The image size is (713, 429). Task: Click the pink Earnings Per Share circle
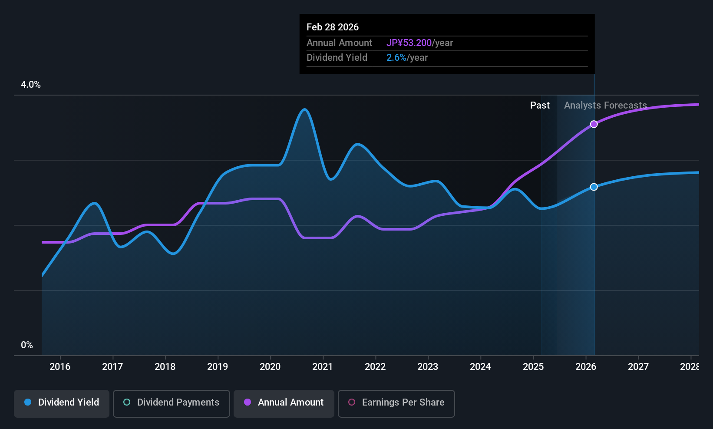(352, 402)
